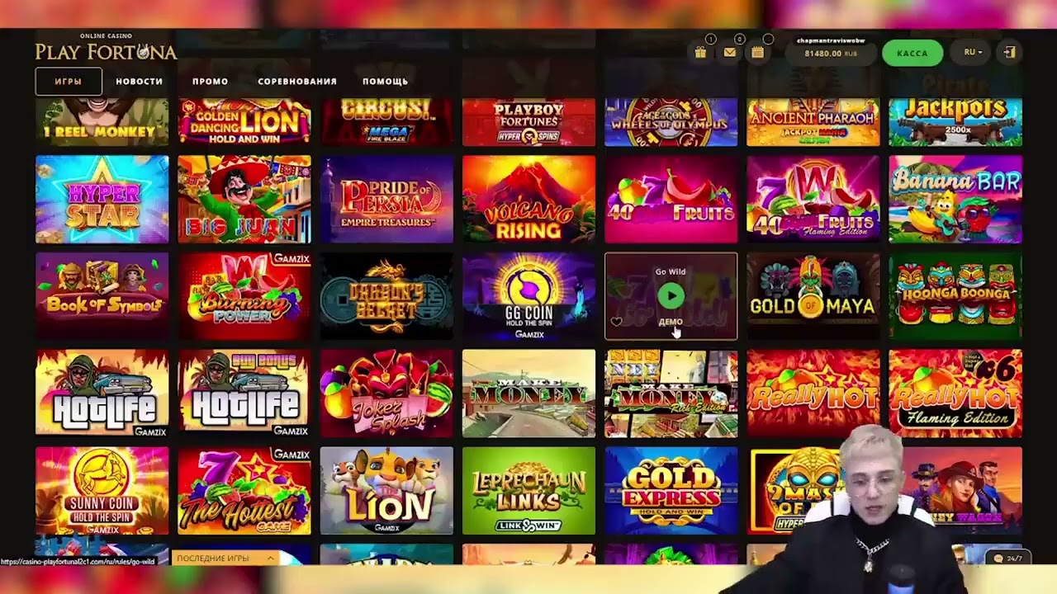The width and height of the screenshot is (1057, 594).
Task: Open the Hyper Star game thumbnail
Action: coord(102,199)
